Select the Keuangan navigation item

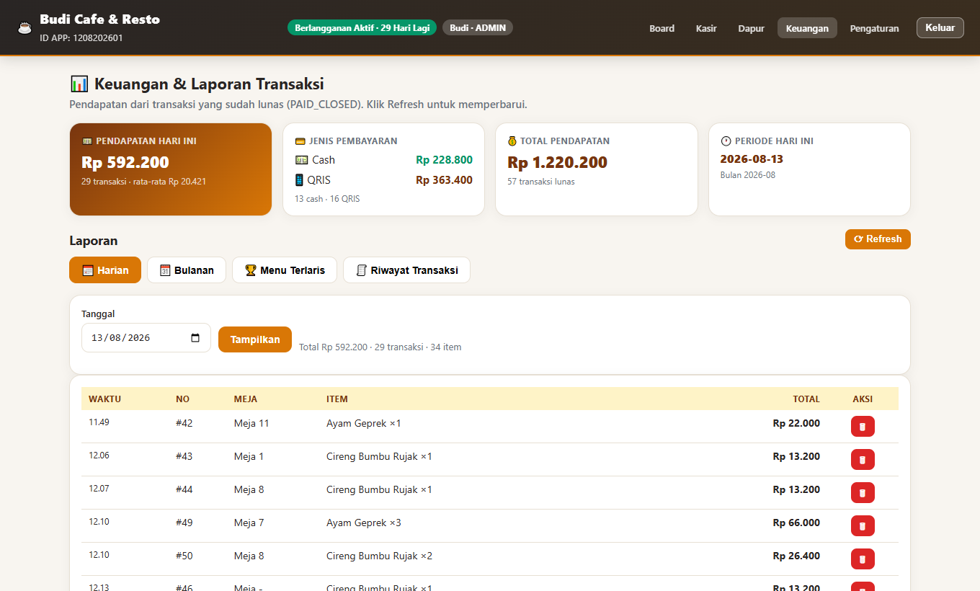click(807, 28)
